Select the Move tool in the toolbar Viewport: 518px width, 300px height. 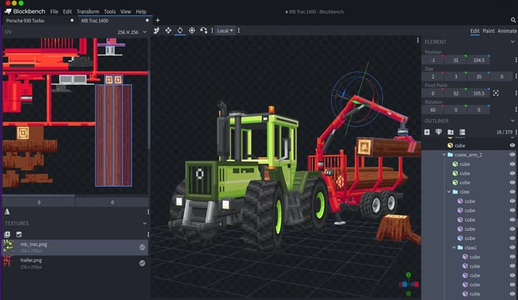[x=168, y=30]
